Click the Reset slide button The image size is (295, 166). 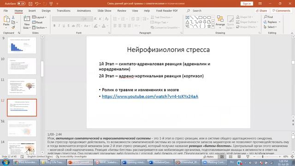pyautogui.click(x=37, y=23)
